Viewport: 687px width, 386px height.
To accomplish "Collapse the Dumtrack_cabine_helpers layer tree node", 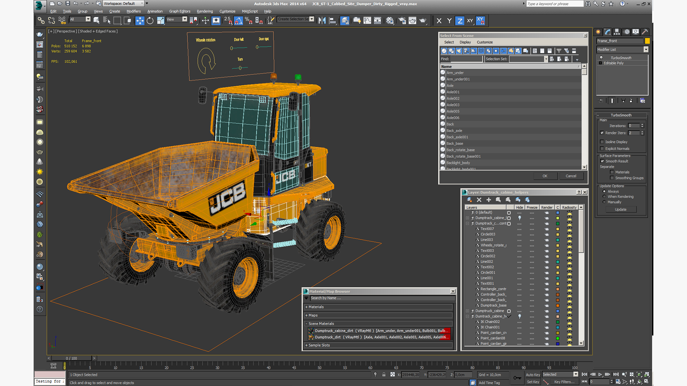I will (467, 316).
